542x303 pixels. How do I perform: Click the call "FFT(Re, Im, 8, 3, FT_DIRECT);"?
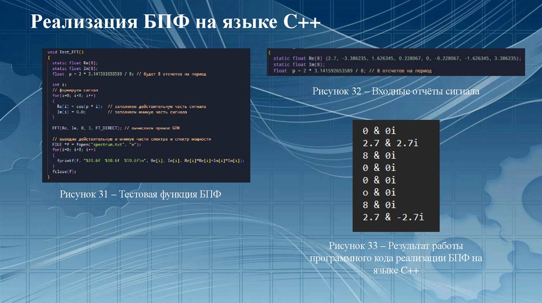(x=87, y=128)
